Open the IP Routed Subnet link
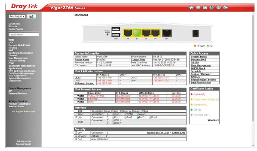This screenshot has width=257, height=151. coord(84,84)
